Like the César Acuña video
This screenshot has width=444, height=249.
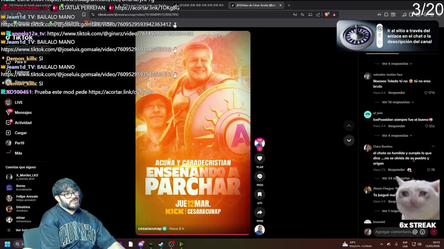pos(259,158)
